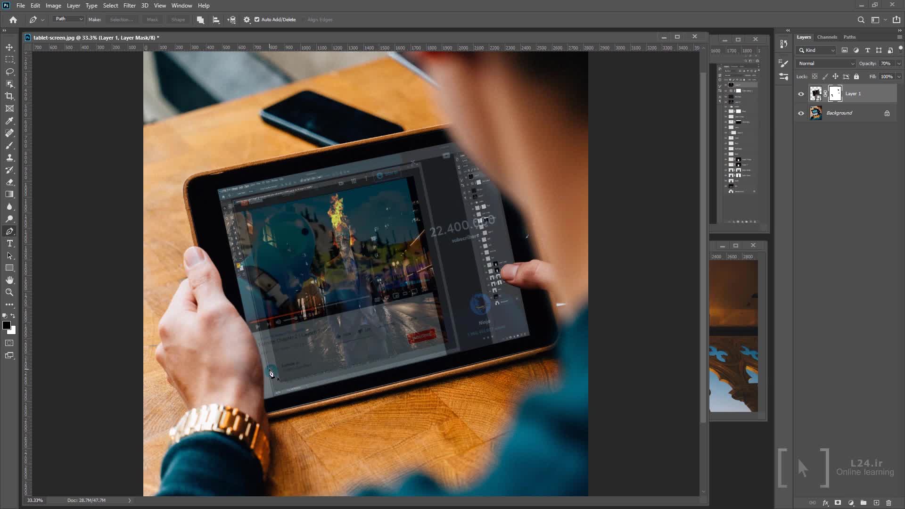Click the Delete layer trash icon
This screenshot has height=509, width=905.
pyautogui.click(x=889, y=503)
